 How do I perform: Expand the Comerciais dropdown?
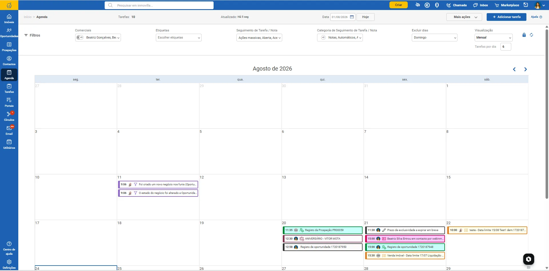coord(98,37)
